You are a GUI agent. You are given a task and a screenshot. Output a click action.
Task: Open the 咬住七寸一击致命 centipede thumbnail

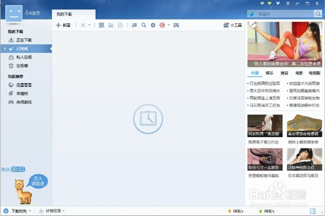tap(265, 159)
